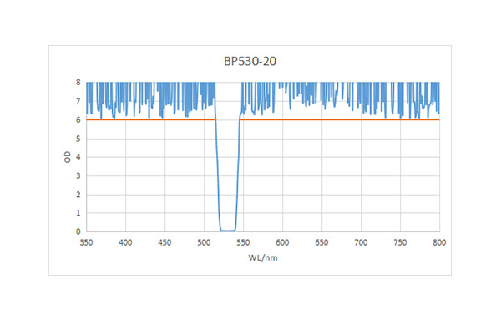501x320 pixels.
Task: Click the x-axis label 450
Action: point(164,242)
